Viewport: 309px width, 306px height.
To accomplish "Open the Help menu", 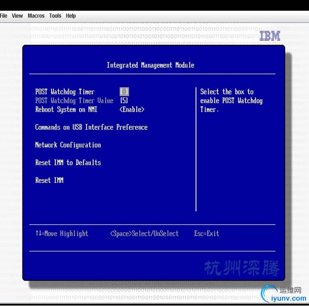I will tap(71, 16).
